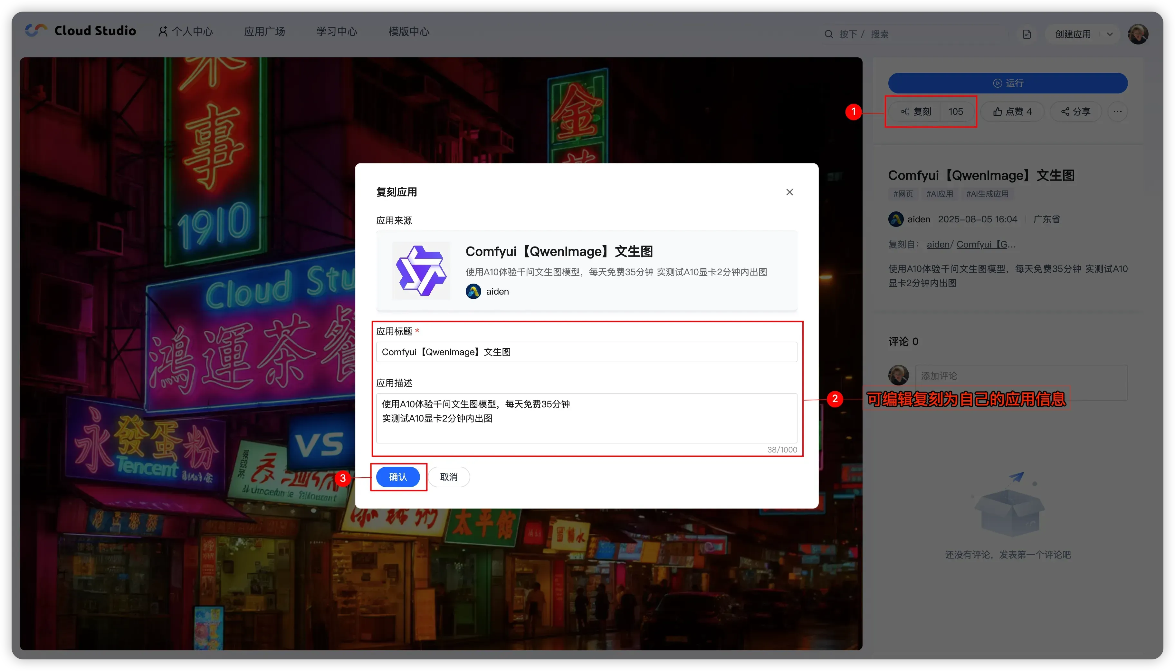Open the document icon near search
The width and height of the screenshot is (1175, 671).
click(x=1026, y=34)
